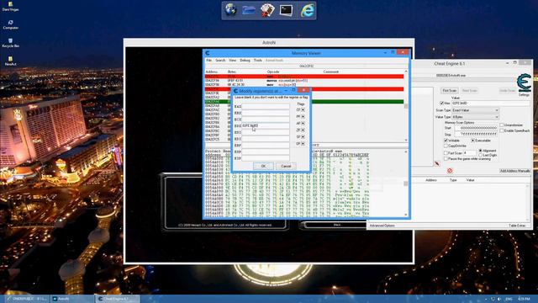Screen dimensions: 538x303
Task: Open the globe icon in the top dock
Action: pyautogui.click(x=230, y=10)
